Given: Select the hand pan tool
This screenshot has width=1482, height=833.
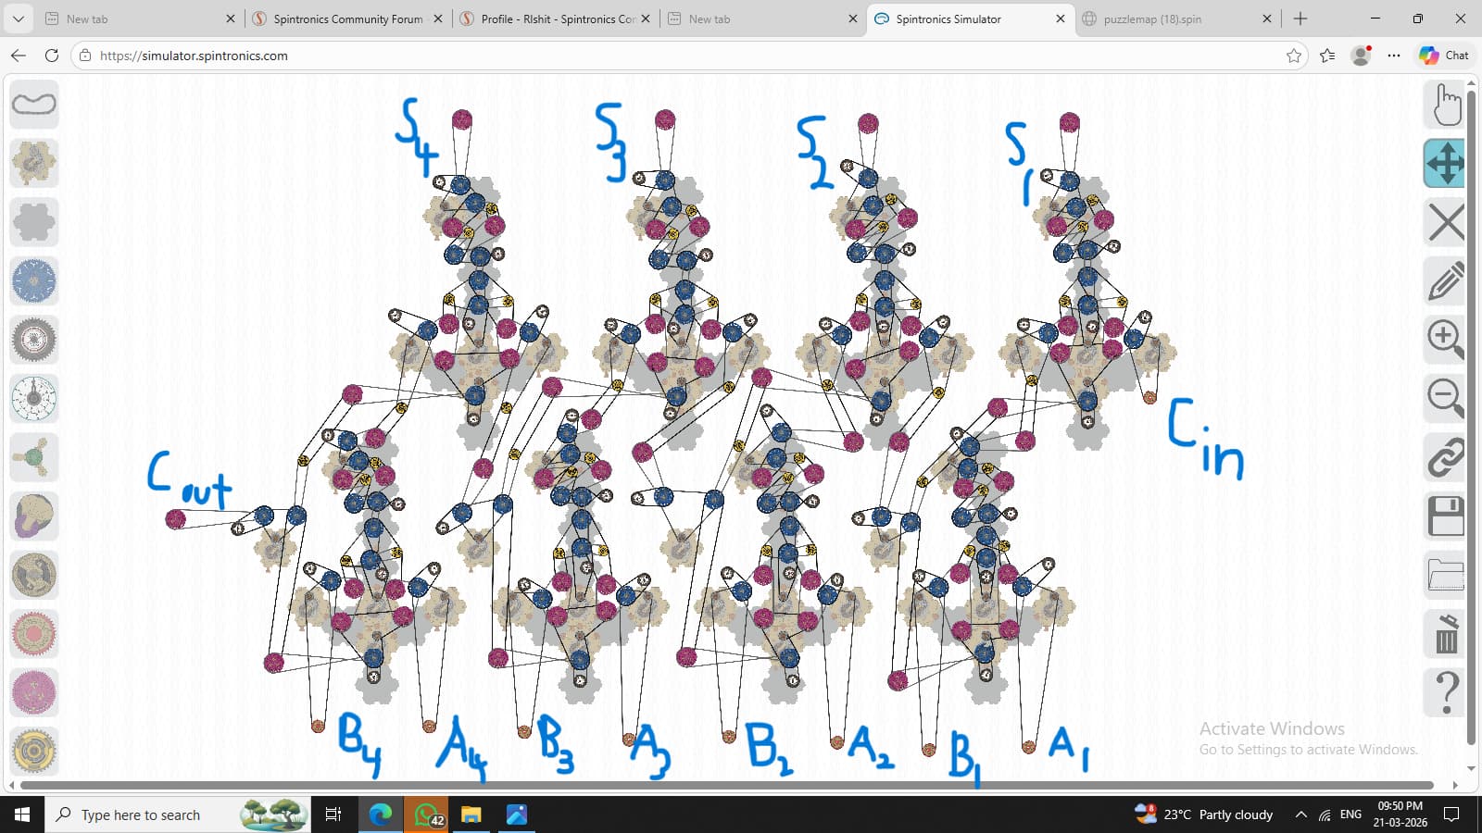Looking at the screenshot, I should pyautogui.click(x=1444, y=103).
